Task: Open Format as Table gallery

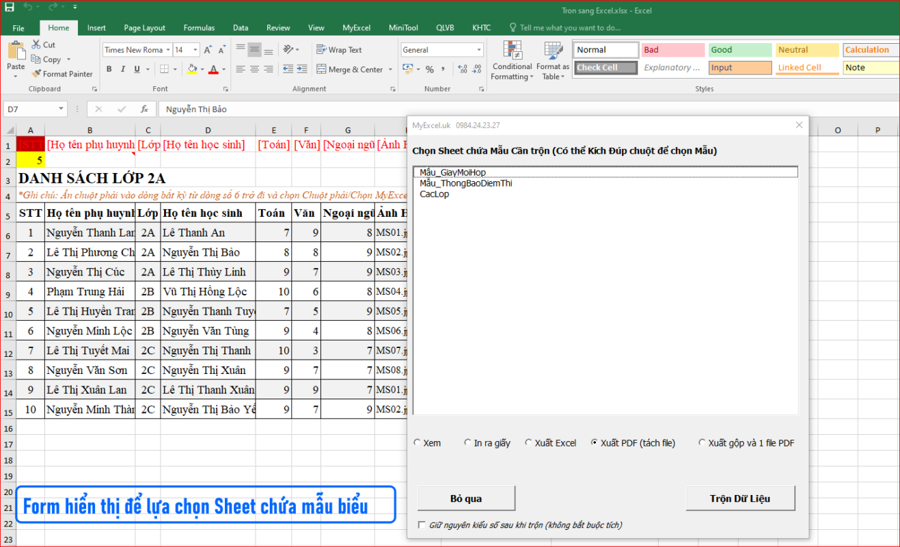Action: click(552, 51)
